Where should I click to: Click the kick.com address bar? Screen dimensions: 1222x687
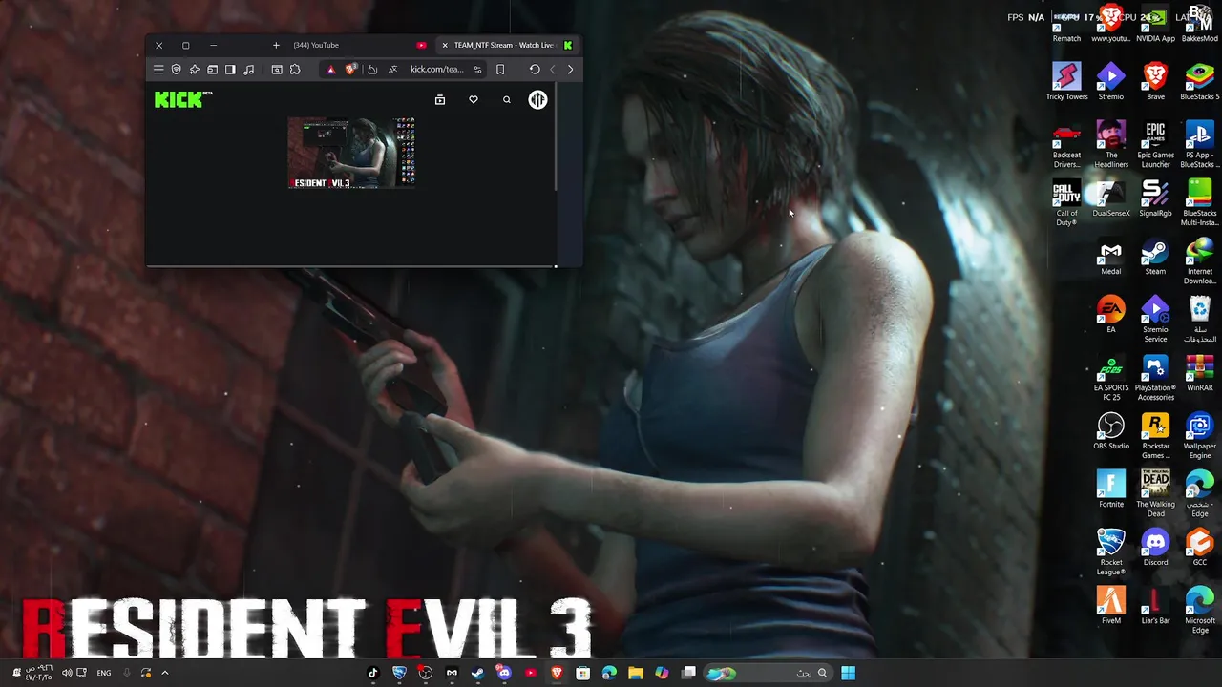point(436,70)
